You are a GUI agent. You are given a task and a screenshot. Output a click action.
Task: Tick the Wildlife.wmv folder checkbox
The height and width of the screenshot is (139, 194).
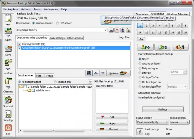pos(33,90)
